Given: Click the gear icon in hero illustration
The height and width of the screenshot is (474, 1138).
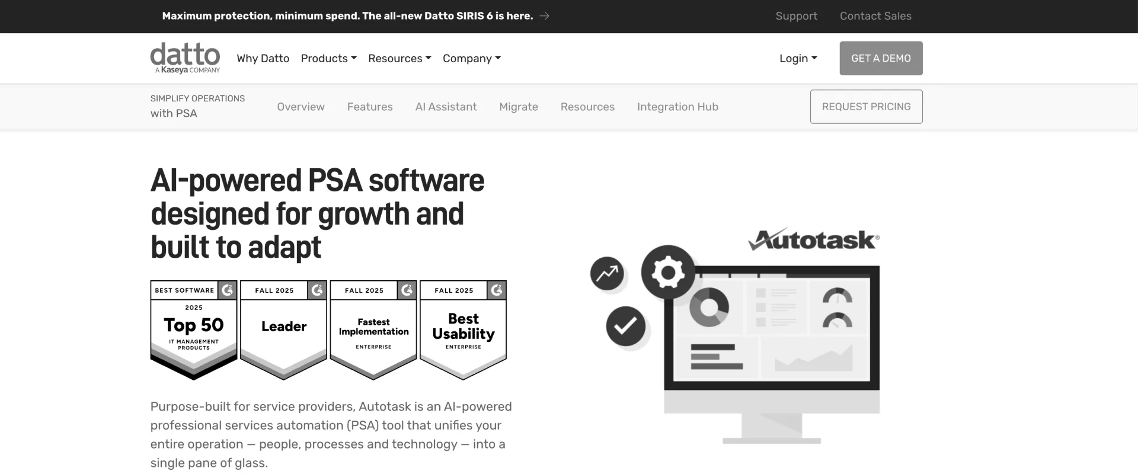Looking at the screenshot, I should tap(668, 273).
